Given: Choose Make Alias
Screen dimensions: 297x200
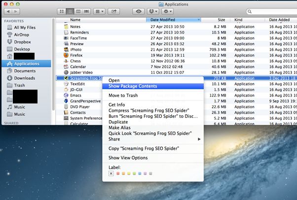Looking at the screenshot, I should [153, 128].
